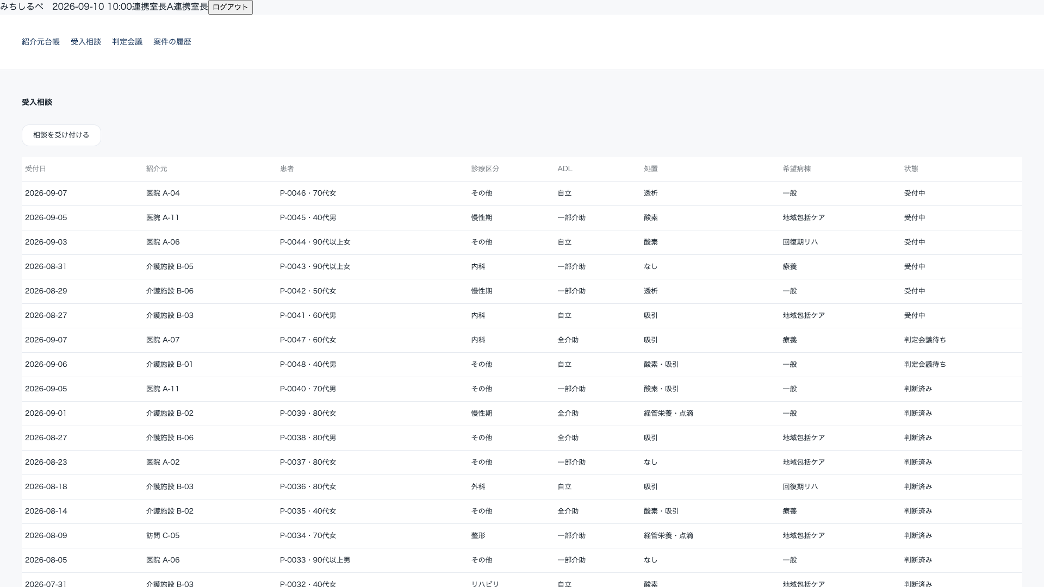
Task: Select the P-0033・90代以上男 row
Action: (522, 560)
